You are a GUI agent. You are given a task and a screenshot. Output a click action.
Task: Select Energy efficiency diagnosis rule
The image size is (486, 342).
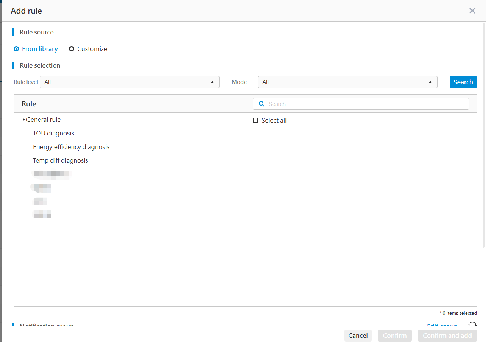point(71,147)
